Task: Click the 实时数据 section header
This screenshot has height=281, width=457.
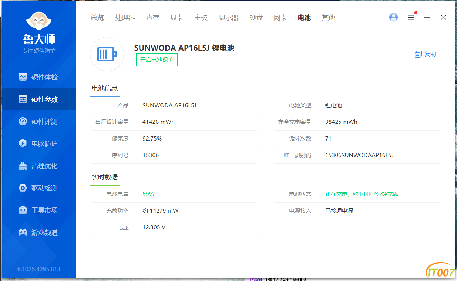Action: tap(105, 177)
